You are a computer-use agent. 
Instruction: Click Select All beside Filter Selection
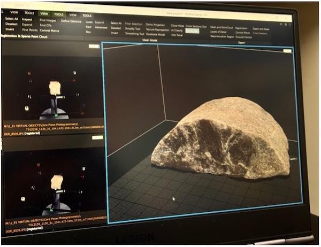click(x=116, y=23)
